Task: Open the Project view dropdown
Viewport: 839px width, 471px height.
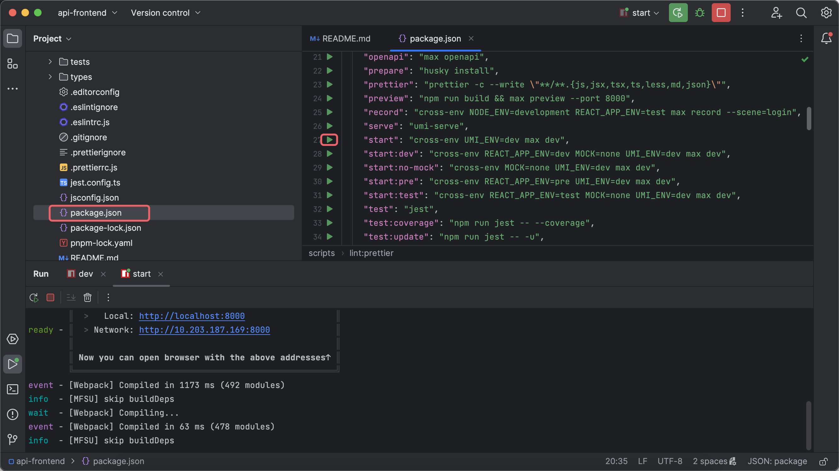Action: 52,38
